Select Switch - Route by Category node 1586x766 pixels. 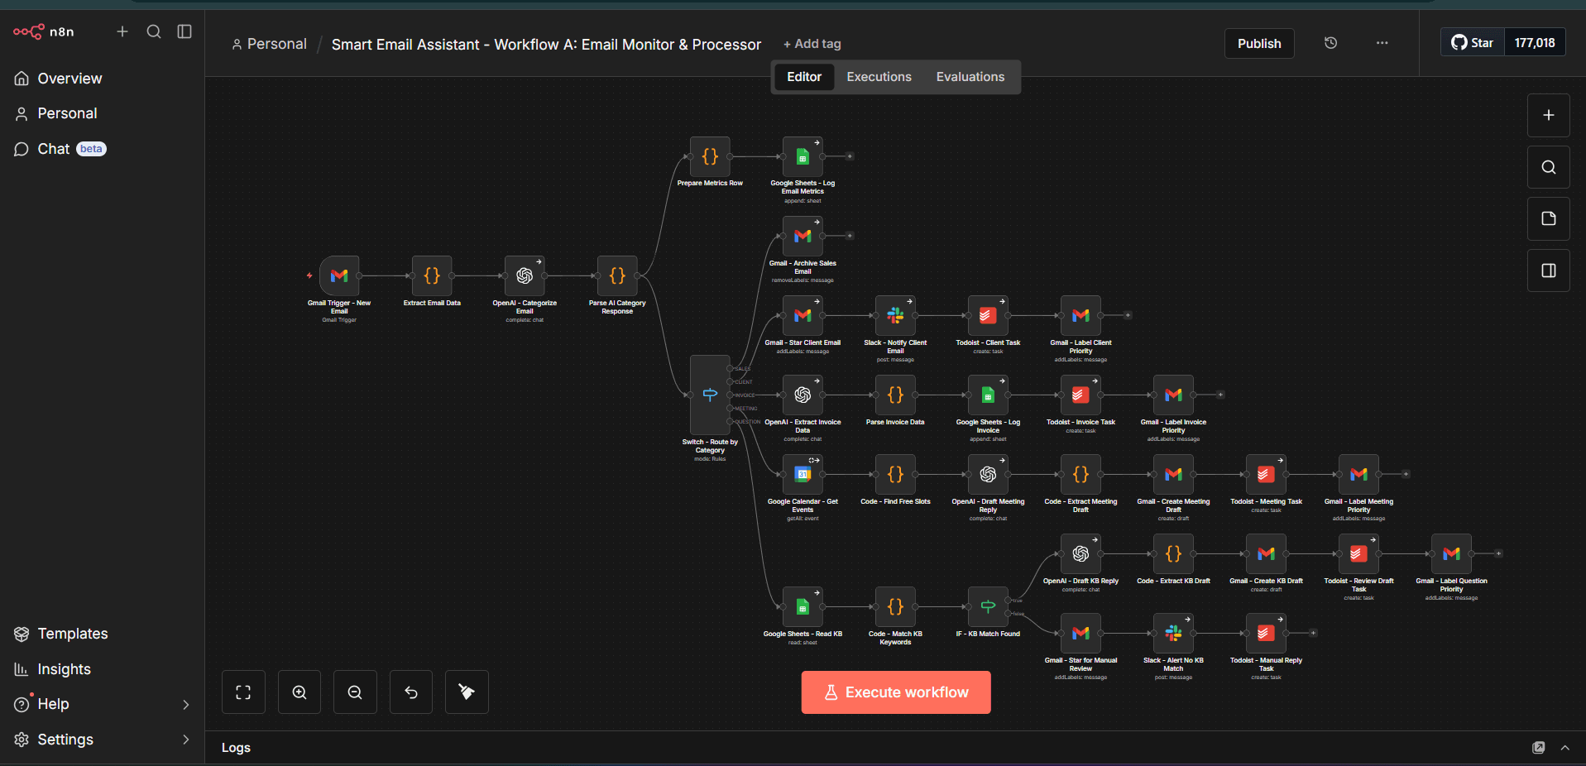point(710,395)
